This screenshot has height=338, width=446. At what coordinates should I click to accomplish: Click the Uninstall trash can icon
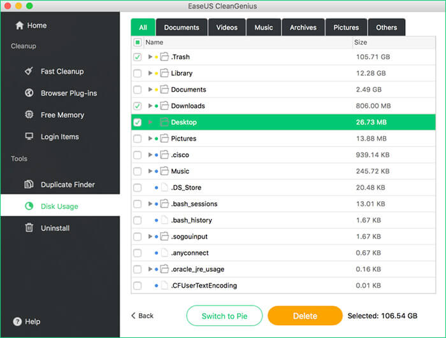click(29, 228)
